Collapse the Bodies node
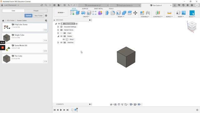Viewport: 200px width, 113px height. 58,36
